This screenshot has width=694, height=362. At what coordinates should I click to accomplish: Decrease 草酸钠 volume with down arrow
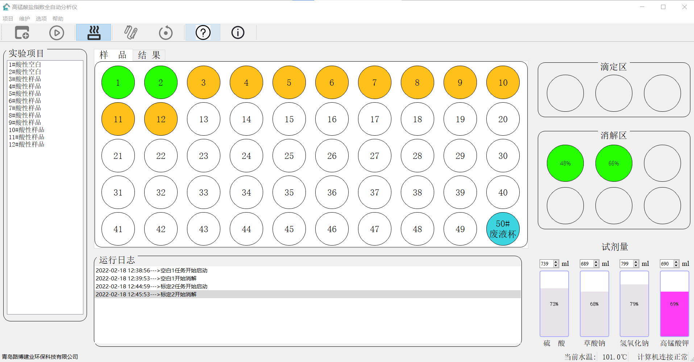596,266
